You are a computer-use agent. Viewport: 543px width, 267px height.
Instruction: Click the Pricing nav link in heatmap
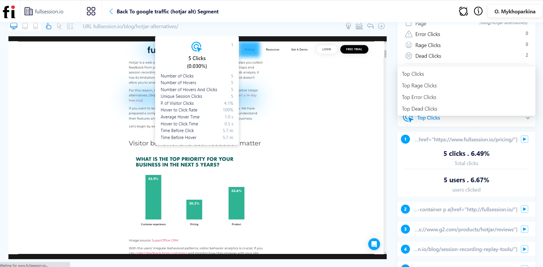(249, 50)
